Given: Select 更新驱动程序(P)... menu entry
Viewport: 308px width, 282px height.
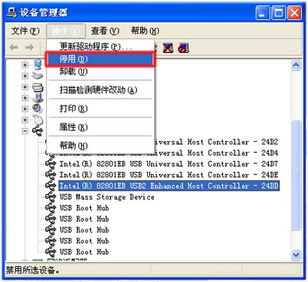Looking at the screenshot, I should tap(101, 46).
